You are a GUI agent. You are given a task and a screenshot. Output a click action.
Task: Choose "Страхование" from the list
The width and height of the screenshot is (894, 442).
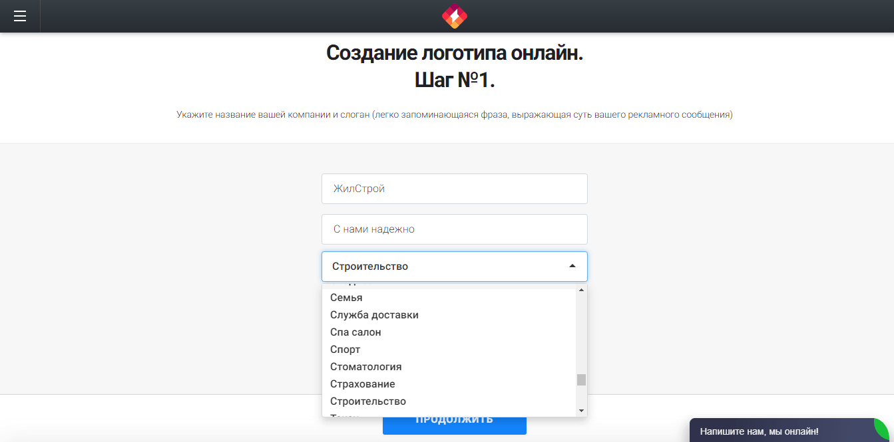tap(363, 384)
